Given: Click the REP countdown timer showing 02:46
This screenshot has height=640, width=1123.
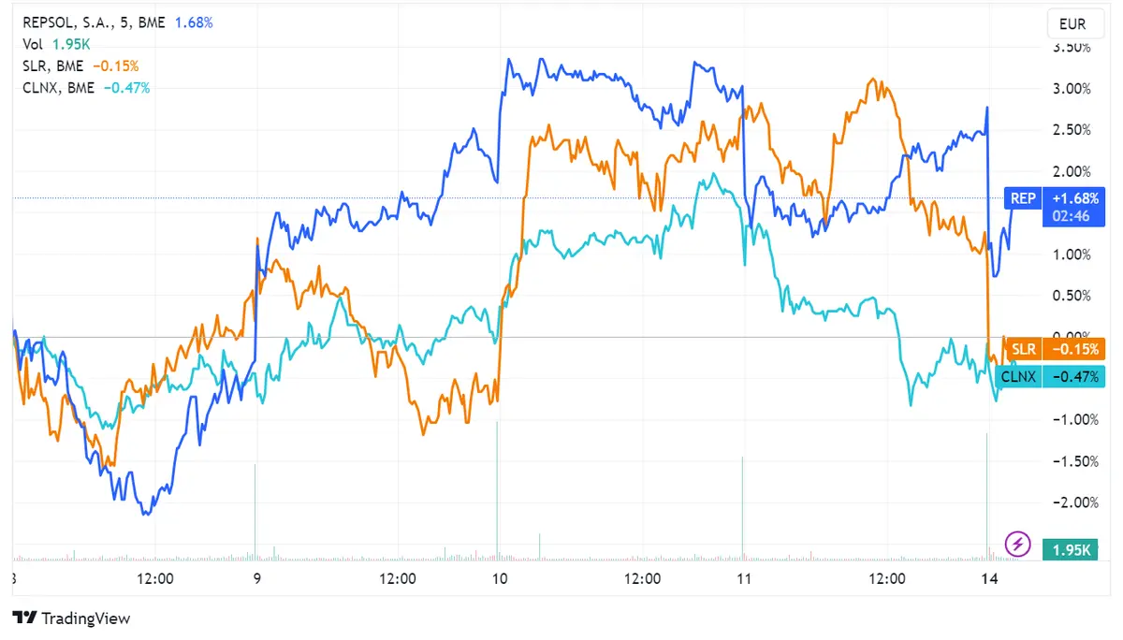Looking at the screenshot, I should tap(1072, 215).
